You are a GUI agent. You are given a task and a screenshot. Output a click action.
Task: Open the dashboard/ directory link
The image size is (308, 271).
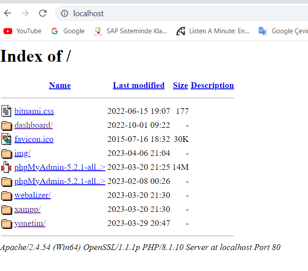click(34, 125)
